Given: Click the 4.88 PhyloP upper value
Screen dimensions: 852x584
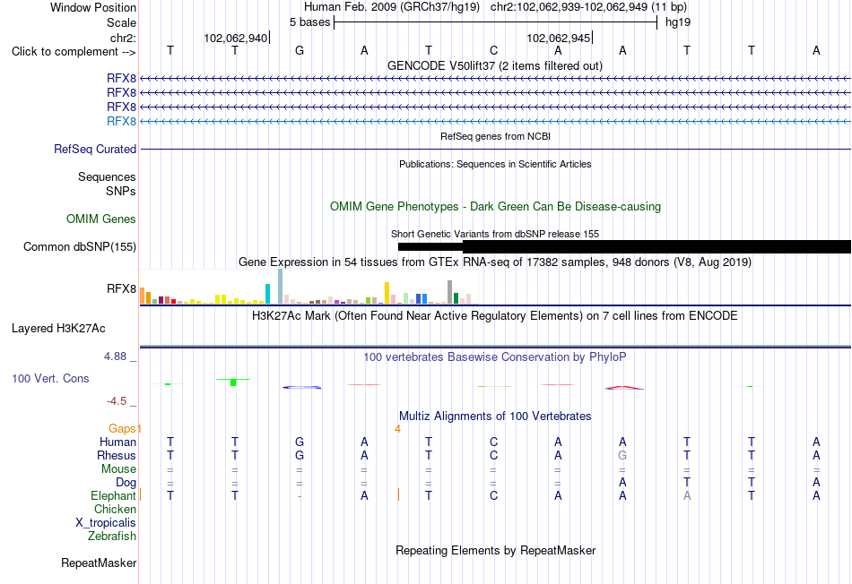Looking at the screenshot, I should [x=115, y=356].
